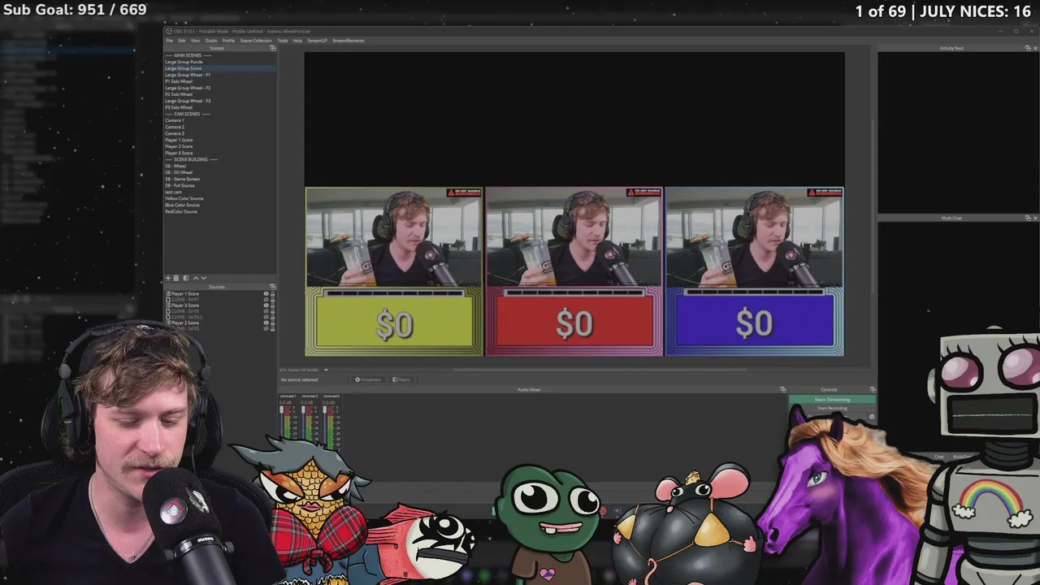Open the StreamUP menu

[x=317, y=41]
